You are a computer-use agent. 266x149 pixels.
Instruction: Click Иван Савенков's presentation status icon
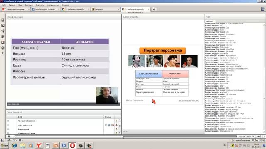click(x=113, y=125)
